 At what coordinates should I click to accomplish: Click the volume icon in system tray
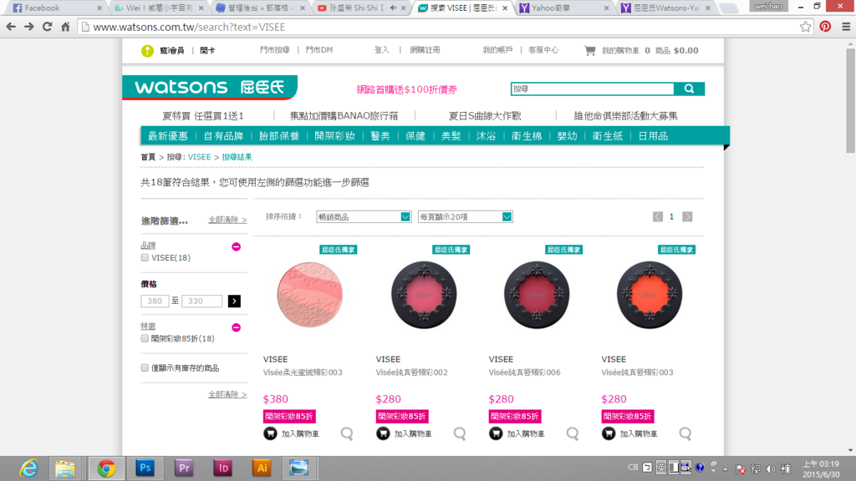coord(770,468)
